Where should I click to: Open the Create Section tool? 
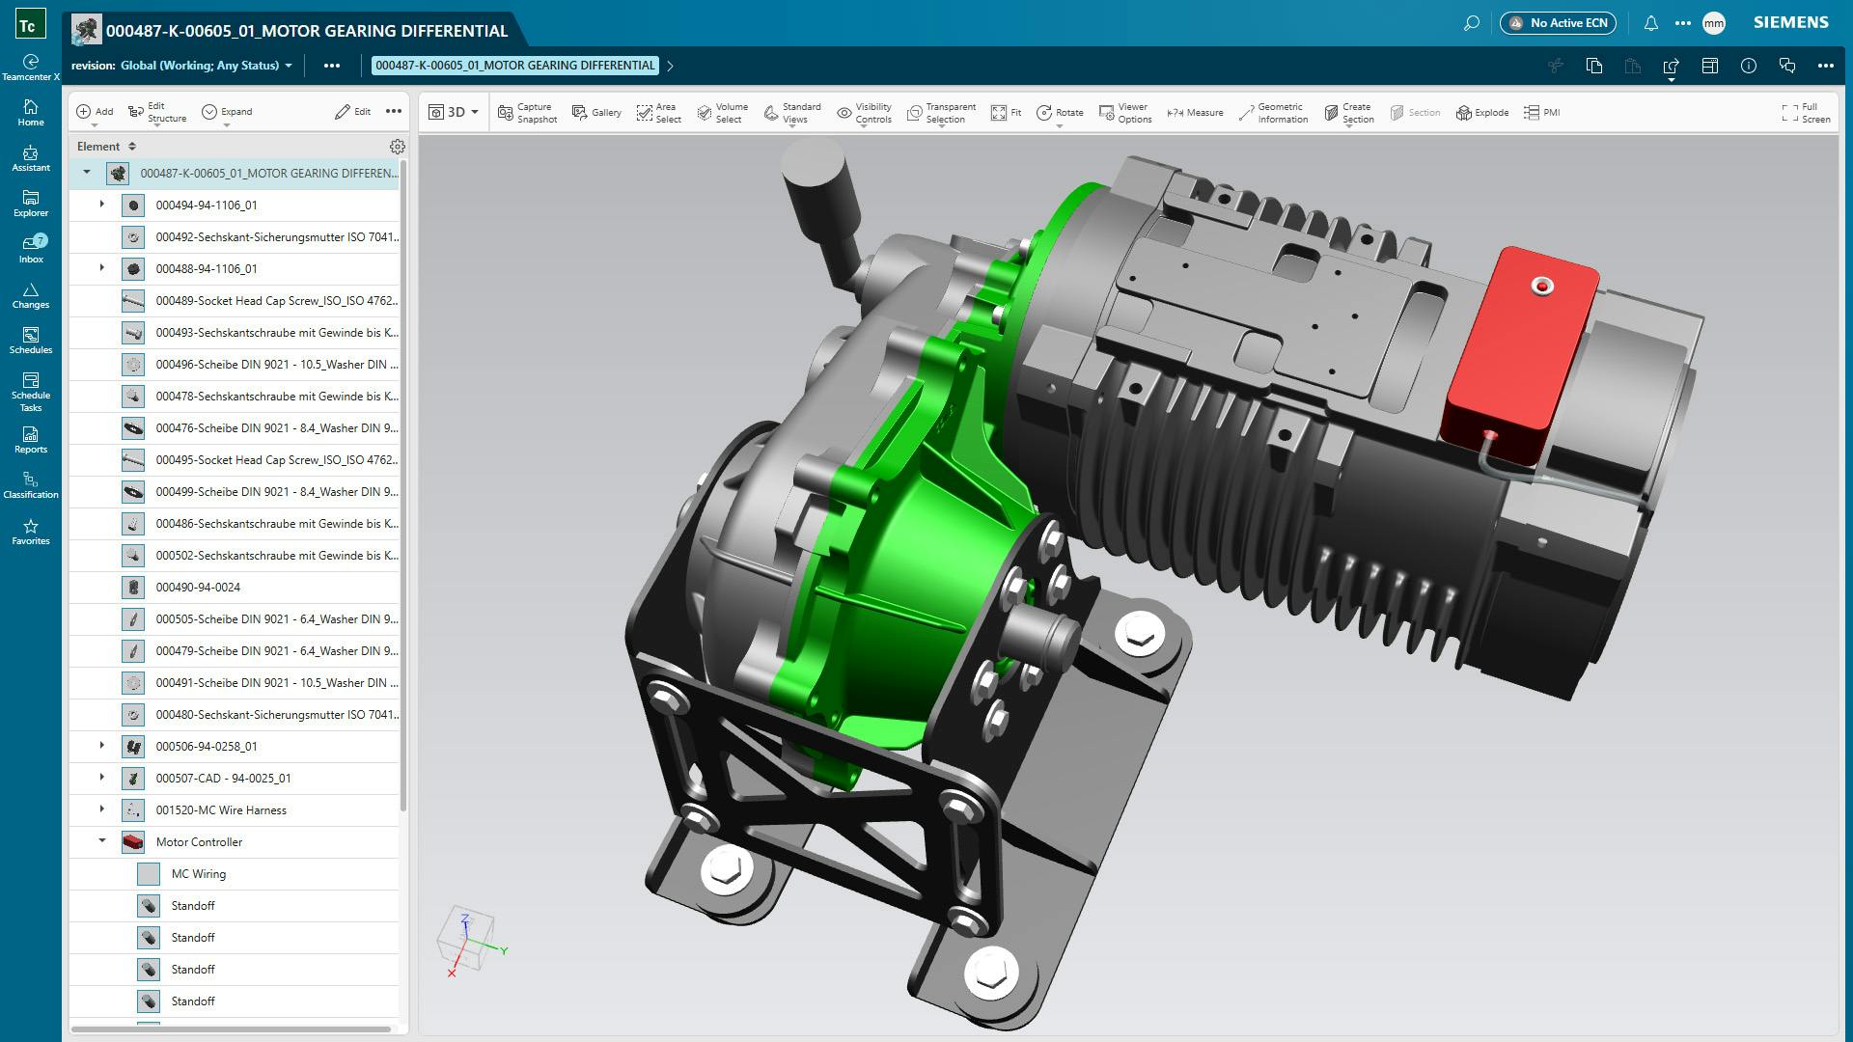[x=1348, y=112]
